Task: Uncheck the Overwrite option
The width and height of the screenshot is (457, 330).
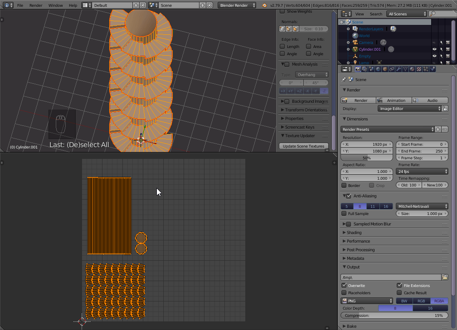Action: point(344,286)
